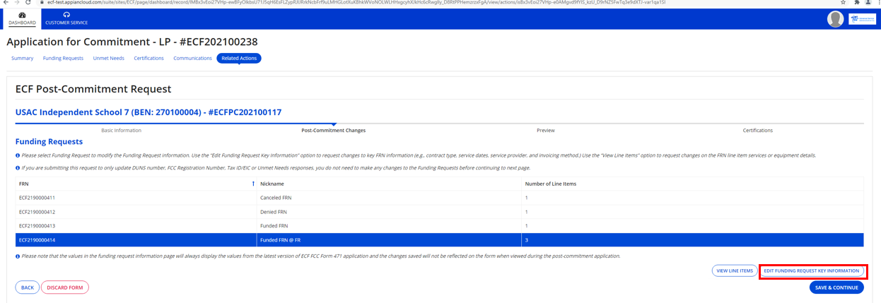Jump to the Basic Information step
Image resolution: width=881 pixels, height=303 pixels.
click(121, 130)
